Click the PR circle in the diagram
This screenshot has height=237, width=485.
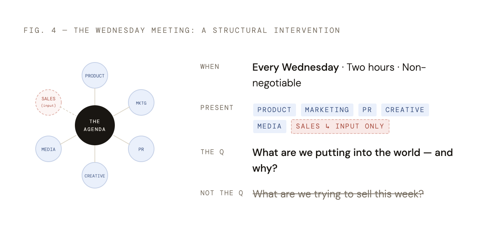click(141, 149)
